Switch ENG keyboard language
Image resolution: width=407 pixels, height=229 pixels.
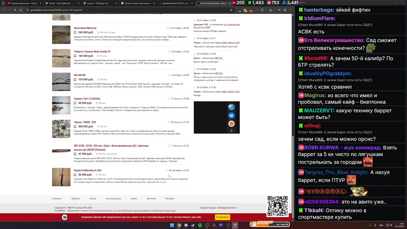381,225
